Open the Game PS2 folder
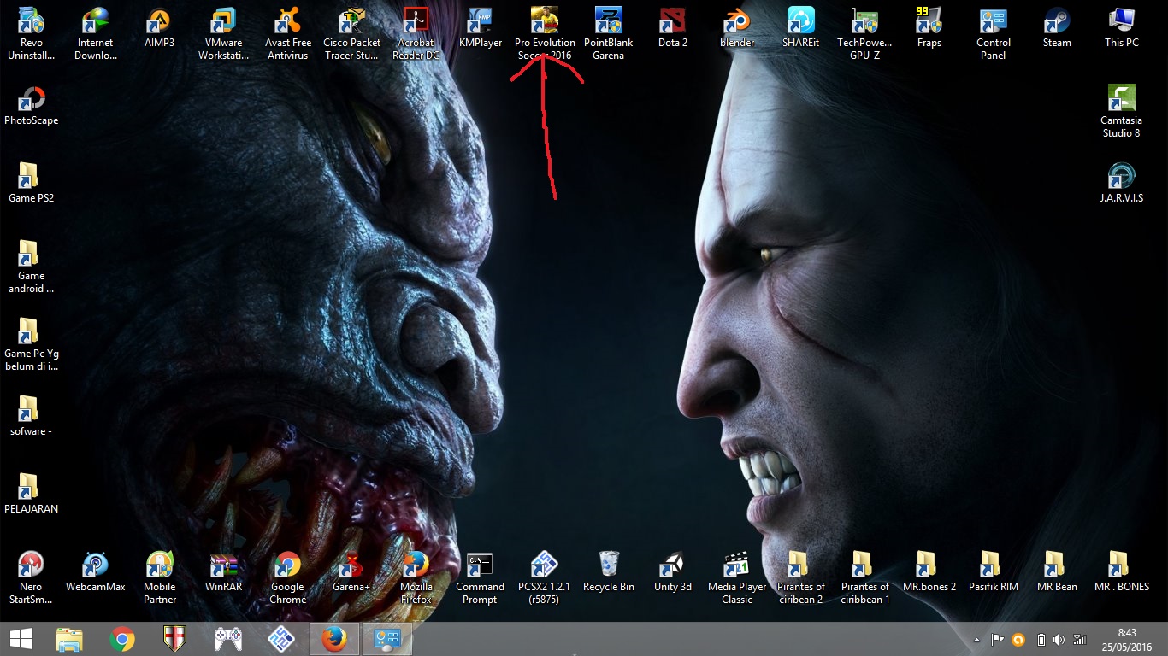The image size is (1168, 656). tap(31, 183)
